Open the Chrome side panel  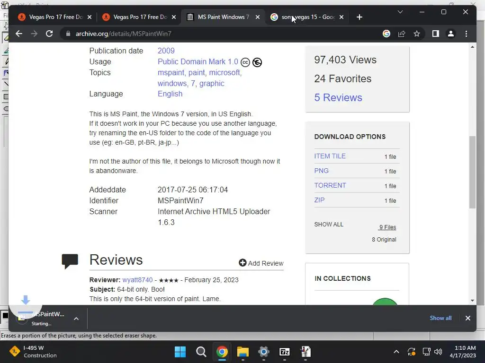(x=436, y=34)
